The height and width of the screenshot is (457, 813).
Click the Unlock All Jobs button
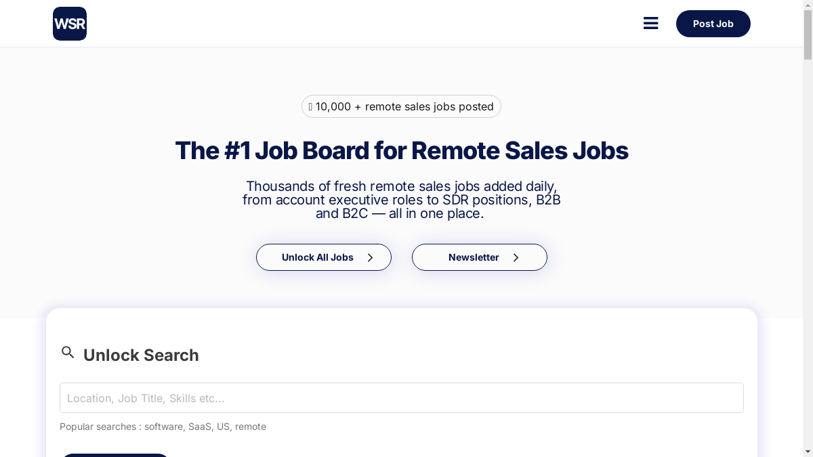pos(318,257)
